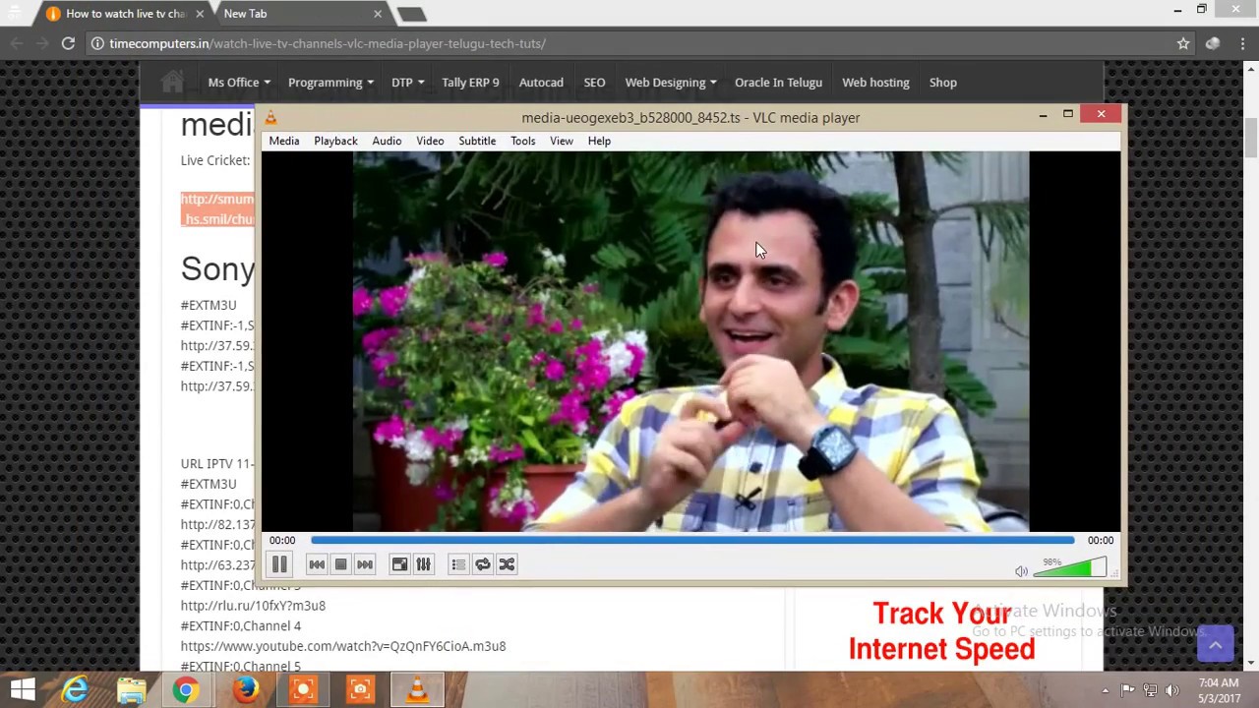Open the Windows Start button
Viewport: 1259px width, 708px height.
pos(23,690)
